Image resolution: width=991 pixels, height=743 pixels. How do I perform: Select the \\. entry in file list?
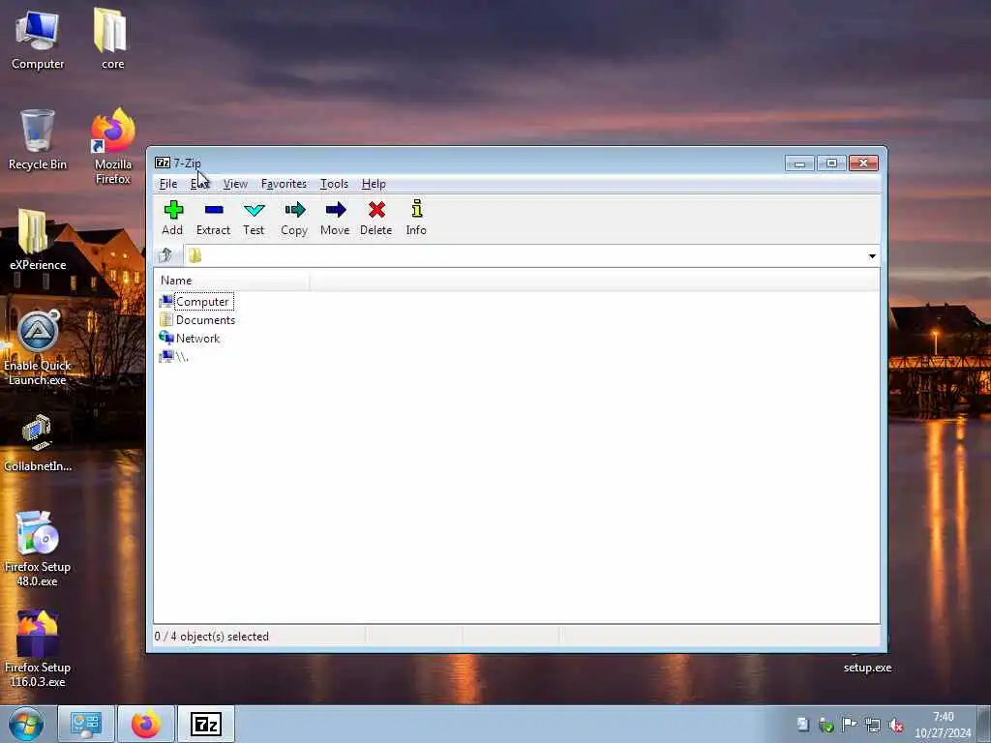click(x=174, y=356)
